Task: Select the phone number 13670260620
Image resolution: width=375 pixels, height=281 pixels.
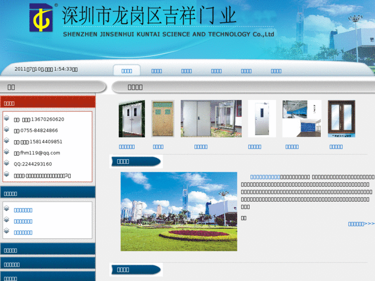Action: (x=47, y=119)
